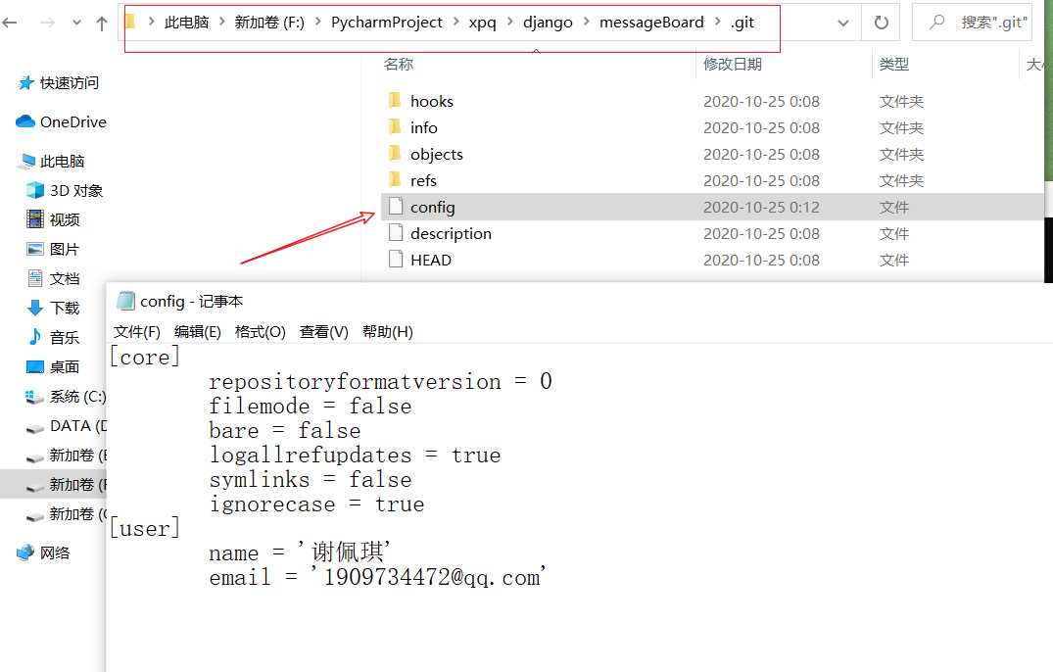Image resolution: width=1053 pixels, height=672 pixels.
Task: Click the 图片 picture icon
Action: (x=35, y=249)
